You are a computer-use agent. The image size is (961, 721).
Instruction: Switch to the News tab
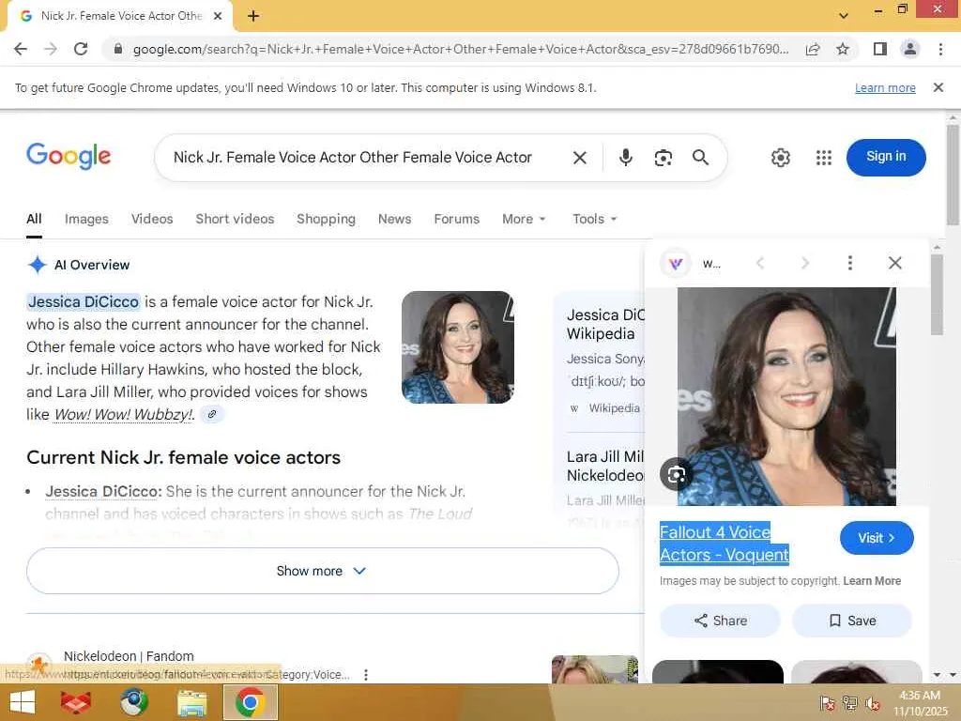tap(395, 219)
